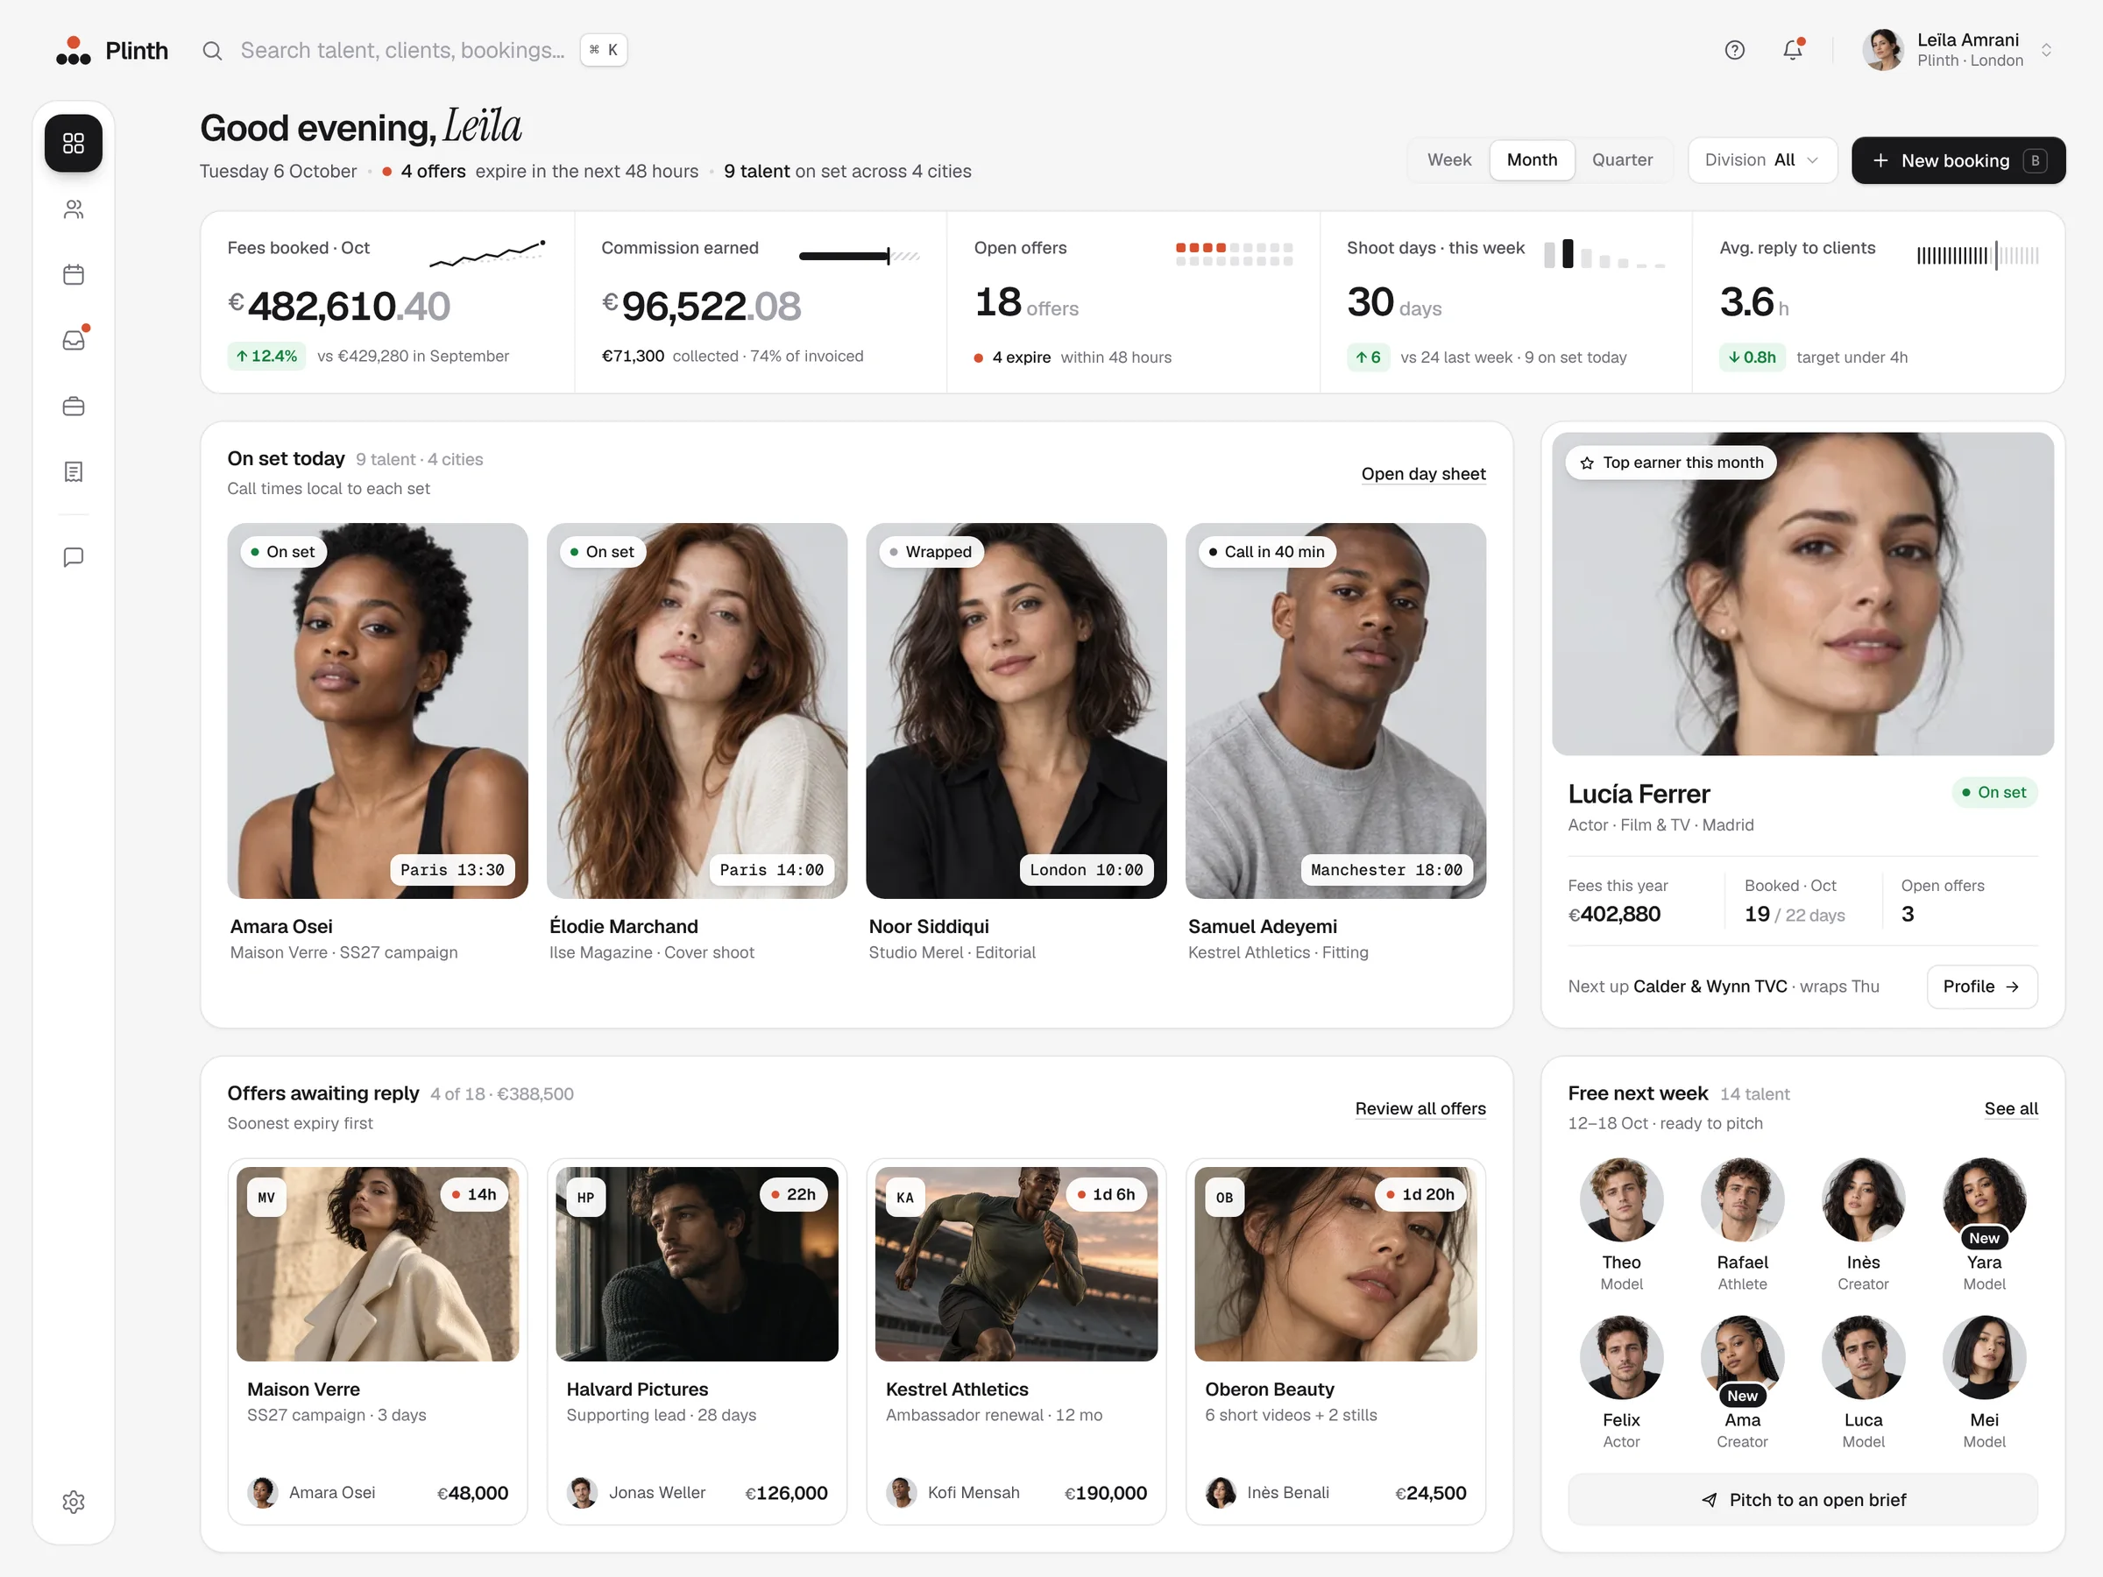Screen dimensions: 2103x1577
Task: Open the settings gear in sidebar
Action: pyautogui.click(x=74, y=1502)
